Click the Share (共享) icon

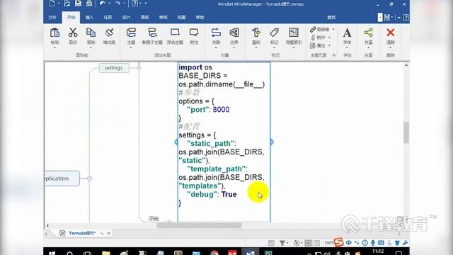(x=368, y=33)
